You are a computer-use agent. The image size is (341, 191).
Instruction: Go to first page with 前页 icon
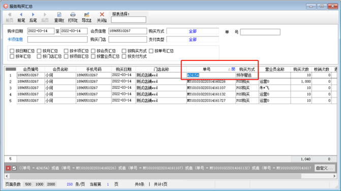point(9,17)
